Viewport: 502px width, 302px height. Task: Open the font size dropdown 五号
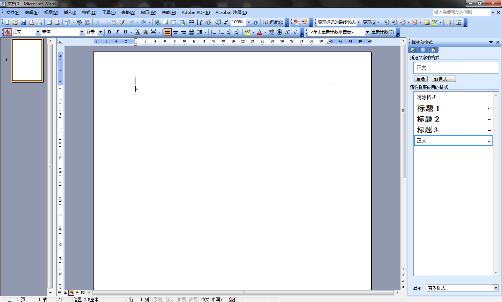click(x=100, y=32)
